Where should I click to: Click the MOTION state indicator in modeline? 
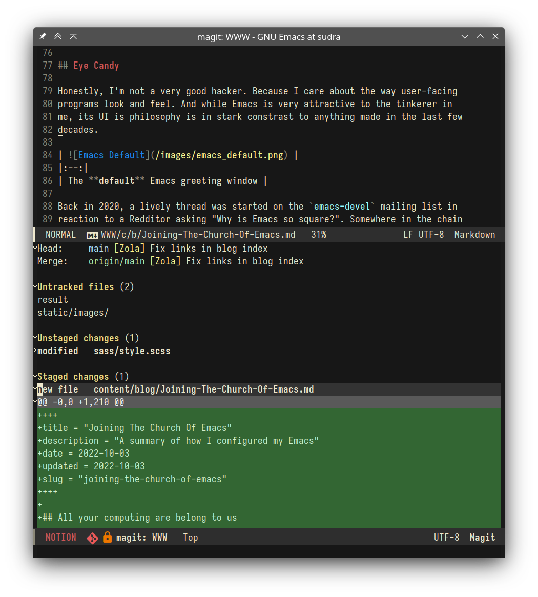(60, 538)
